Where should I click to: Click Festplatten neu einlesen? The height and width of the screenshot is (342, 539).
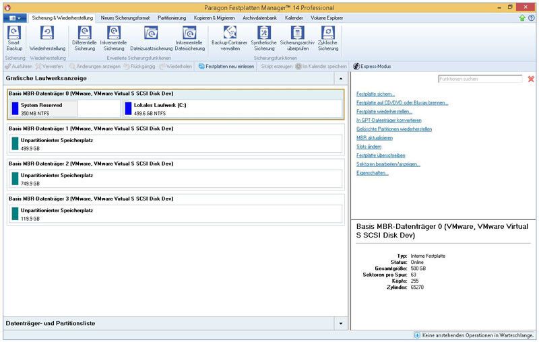(226, 66)
